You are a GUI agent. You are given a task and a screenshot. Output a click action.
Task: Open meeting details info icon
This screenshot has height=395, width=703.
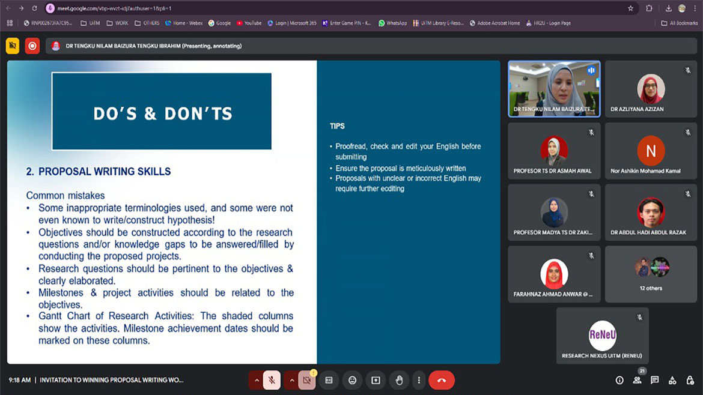[x=619, y=380]
